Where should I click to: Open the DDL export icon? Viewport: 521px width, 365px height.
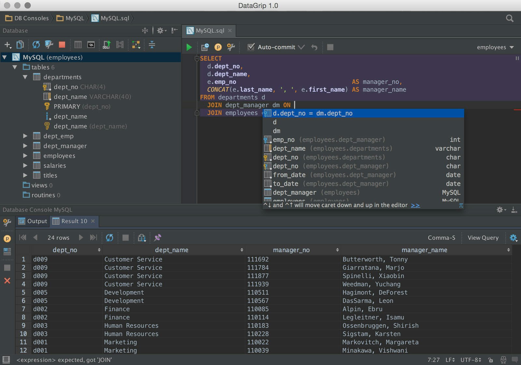point(106,45)
